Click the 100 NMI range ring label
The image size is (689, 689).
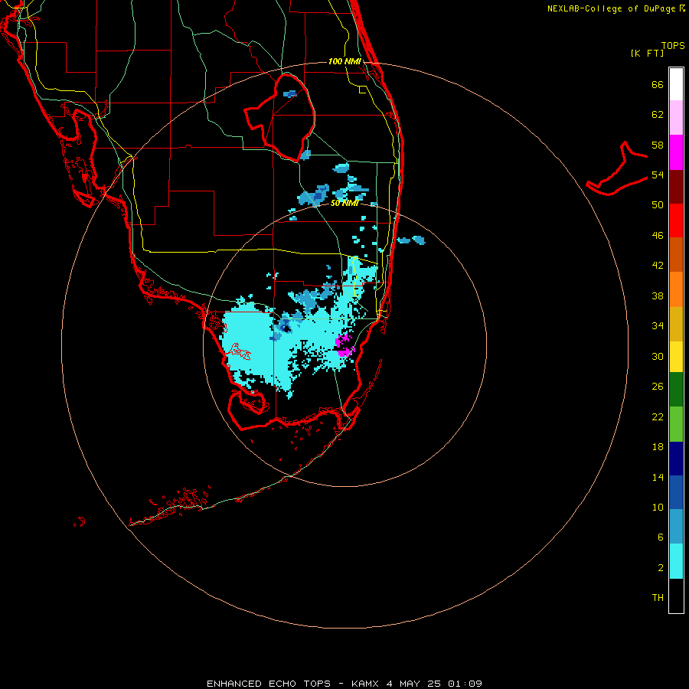[344, 61]
